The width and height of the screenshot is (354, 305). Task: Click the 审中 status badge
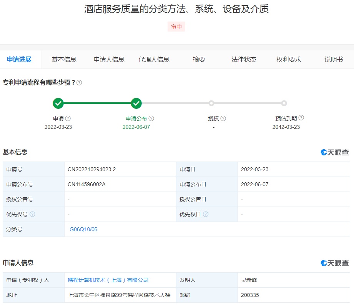click(x=176, y=27)
